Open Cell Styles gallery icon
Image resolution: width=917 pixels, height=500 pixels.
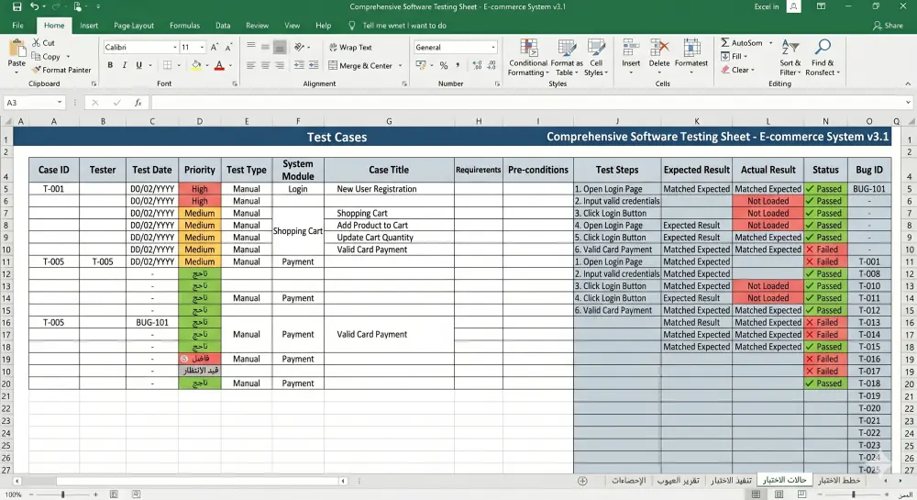[596, 48]
